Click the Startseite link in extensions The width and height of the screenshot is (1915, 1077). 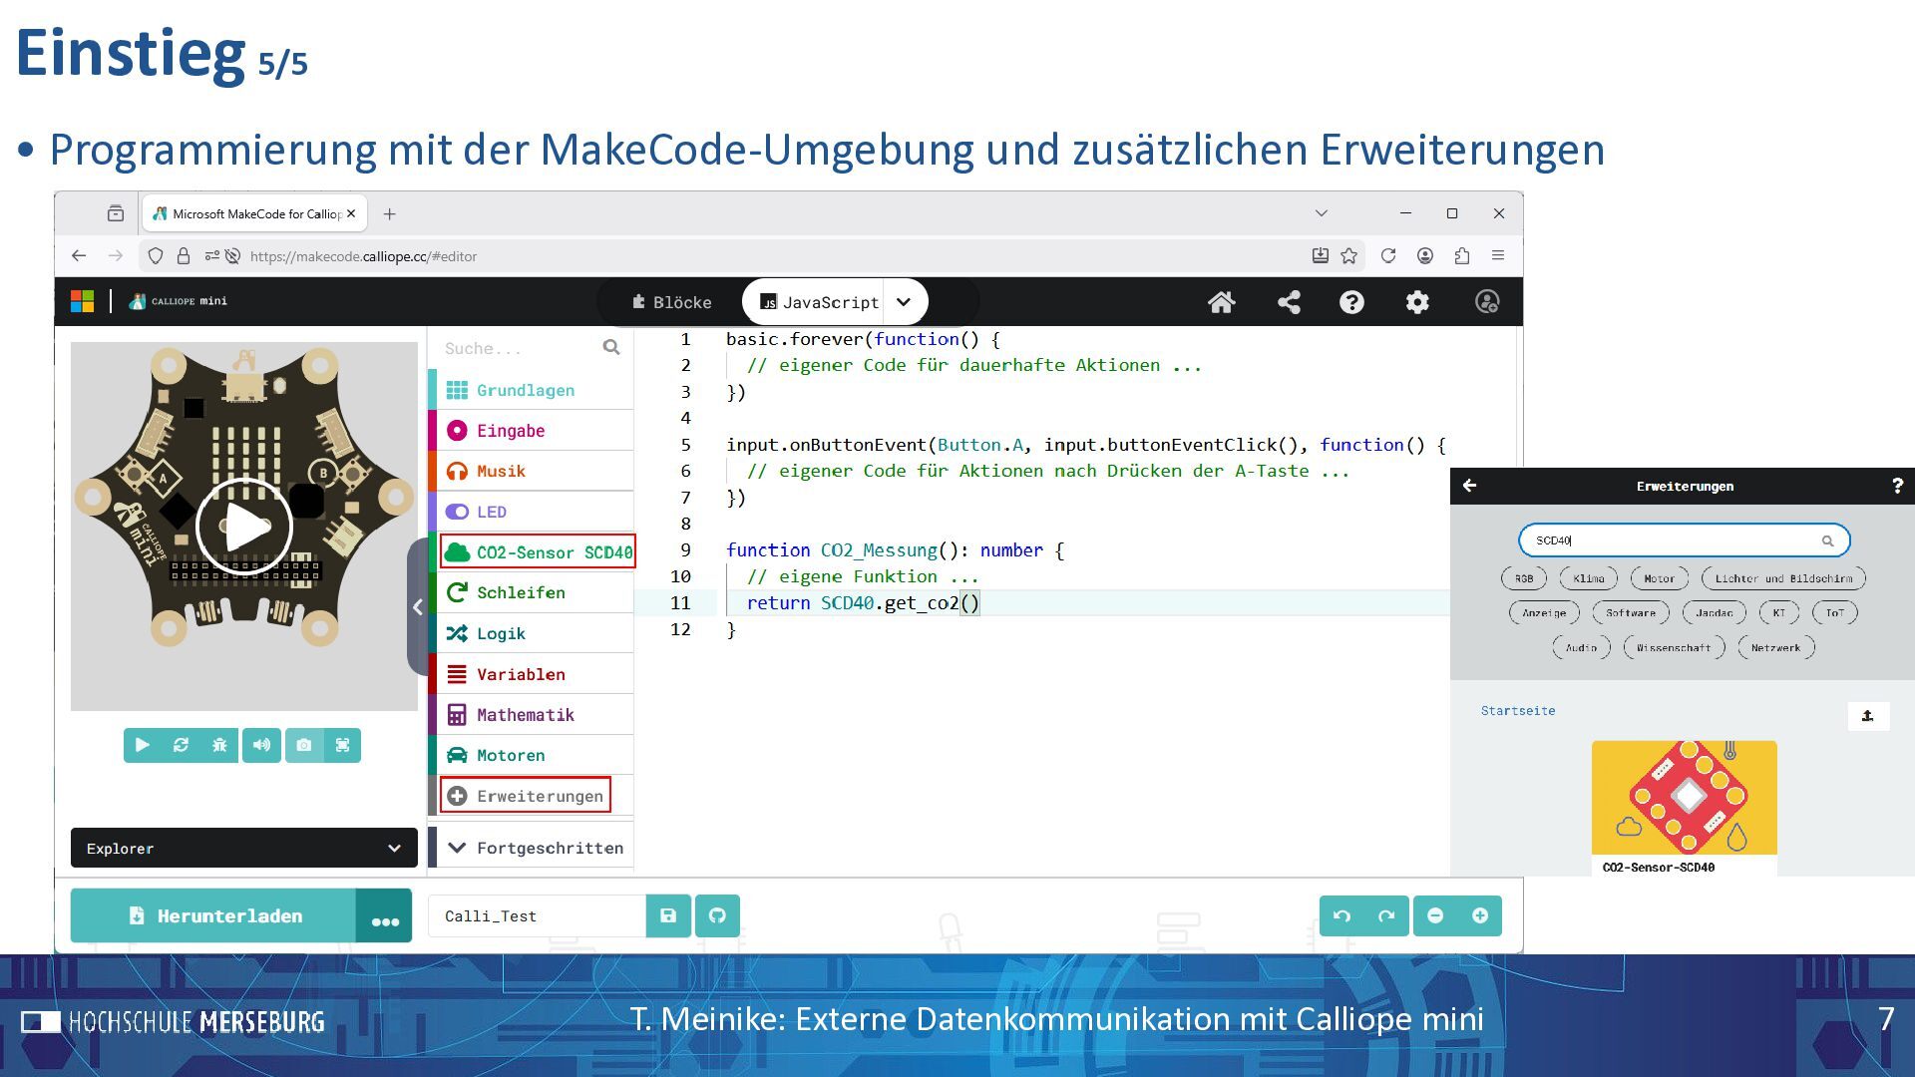tap(1517, 711)
